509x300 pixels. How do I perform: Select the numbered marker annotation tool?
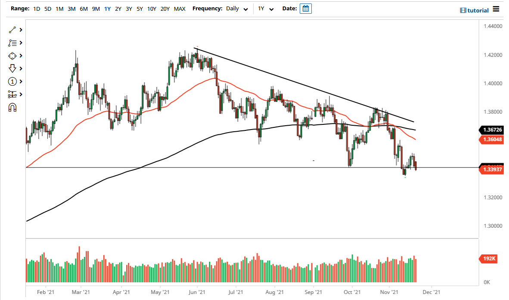[12, 81]
